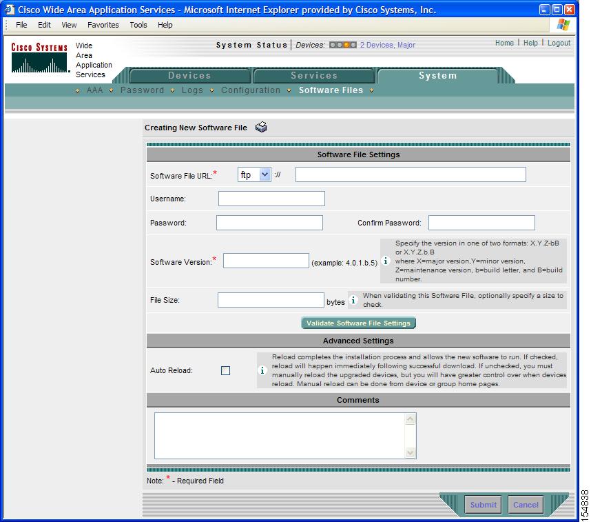Enable the Auto Reload checkbox
The width and height of the screenshot is (591, 522).
coord(225,371)
